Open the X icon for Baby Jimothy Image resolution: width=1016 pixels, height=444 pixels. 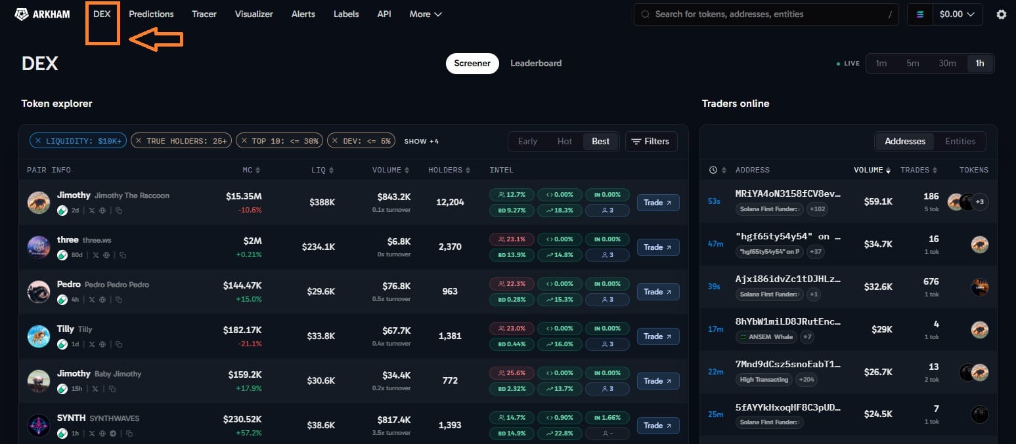[x=95, y=388]
